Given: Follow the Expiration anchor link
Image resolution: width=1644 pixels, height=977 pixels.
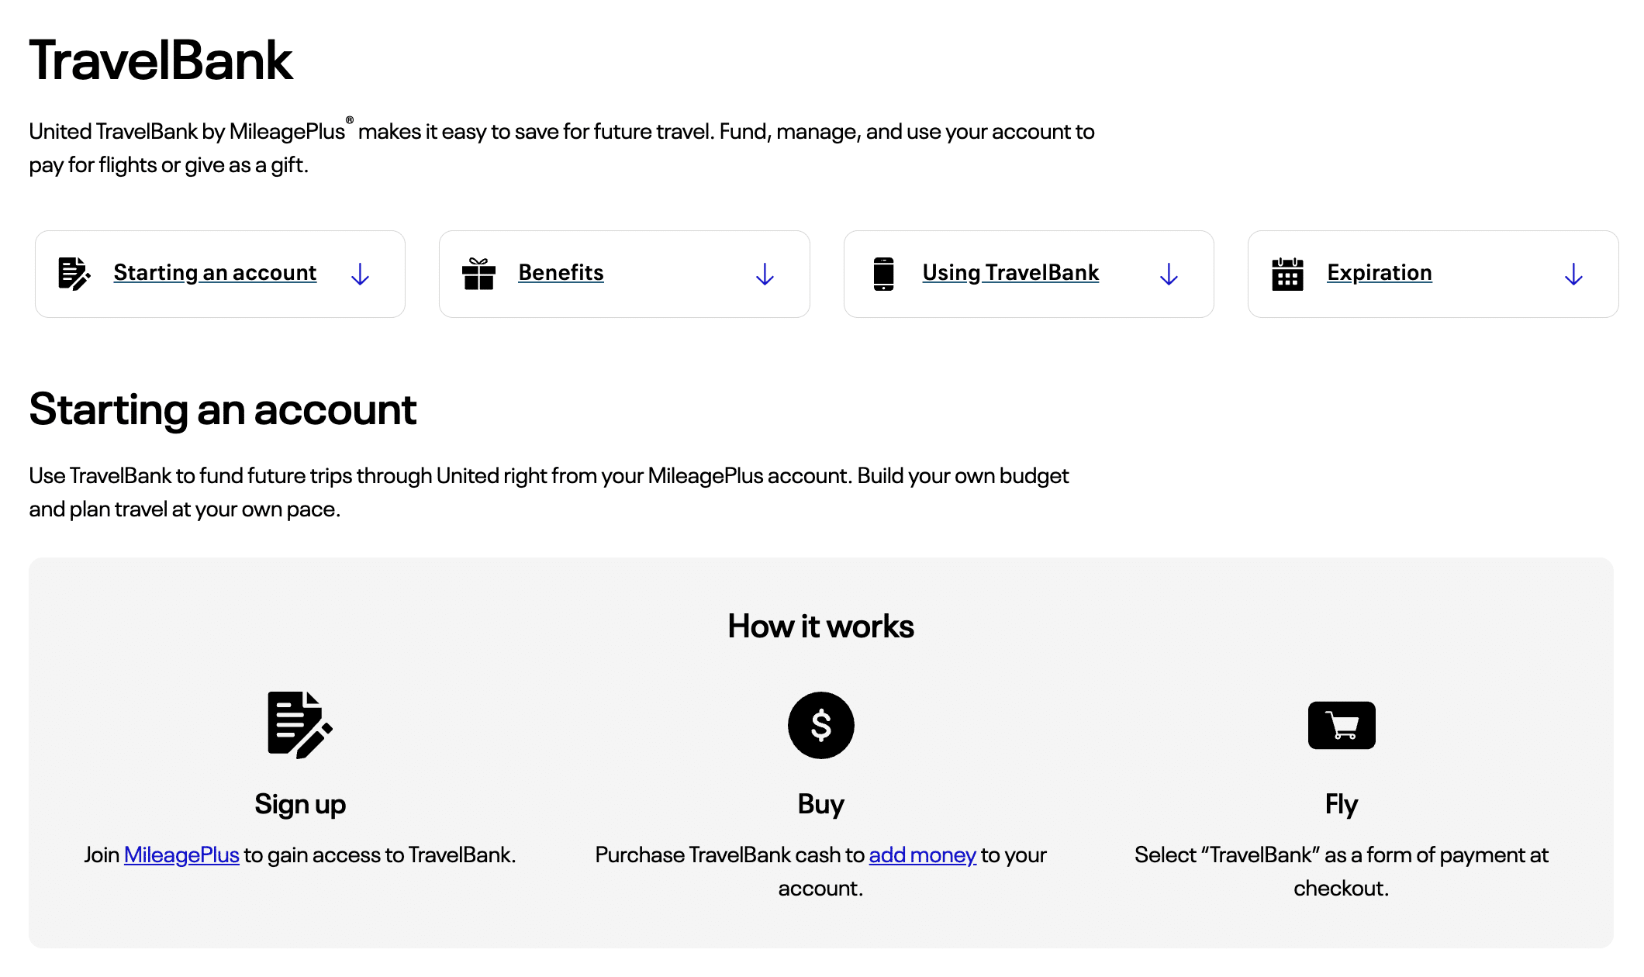Looking at the screenshot, I should (1379, 273).
